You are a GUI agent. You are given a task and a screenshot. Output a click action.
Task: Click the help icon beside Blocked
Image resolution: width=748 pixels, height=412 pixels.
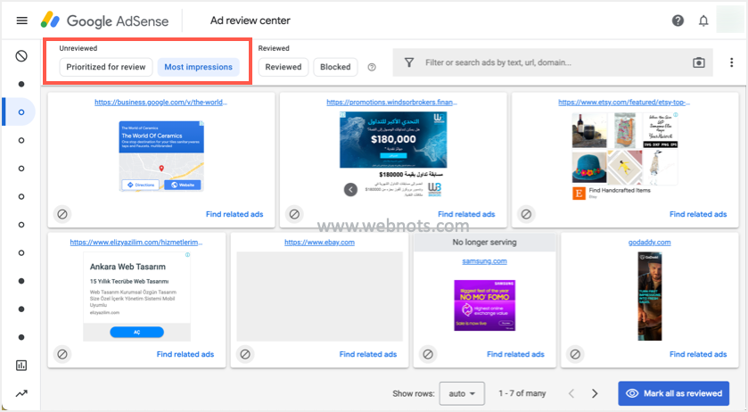click(x=372, y=67)
